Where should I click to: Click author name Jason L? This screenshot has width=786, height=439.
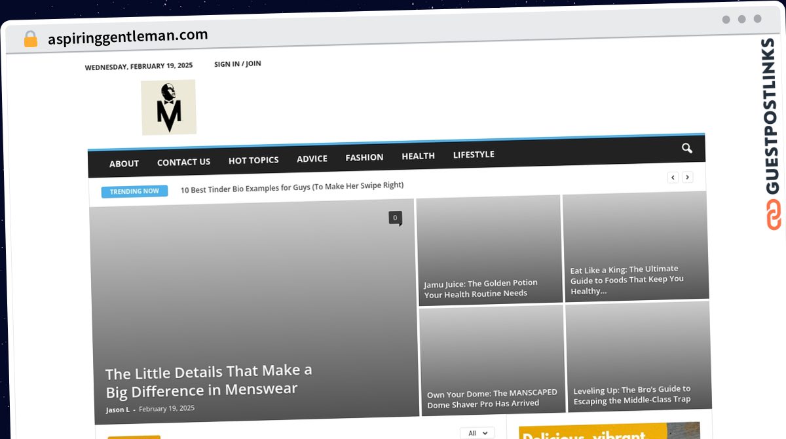point(118,410)
